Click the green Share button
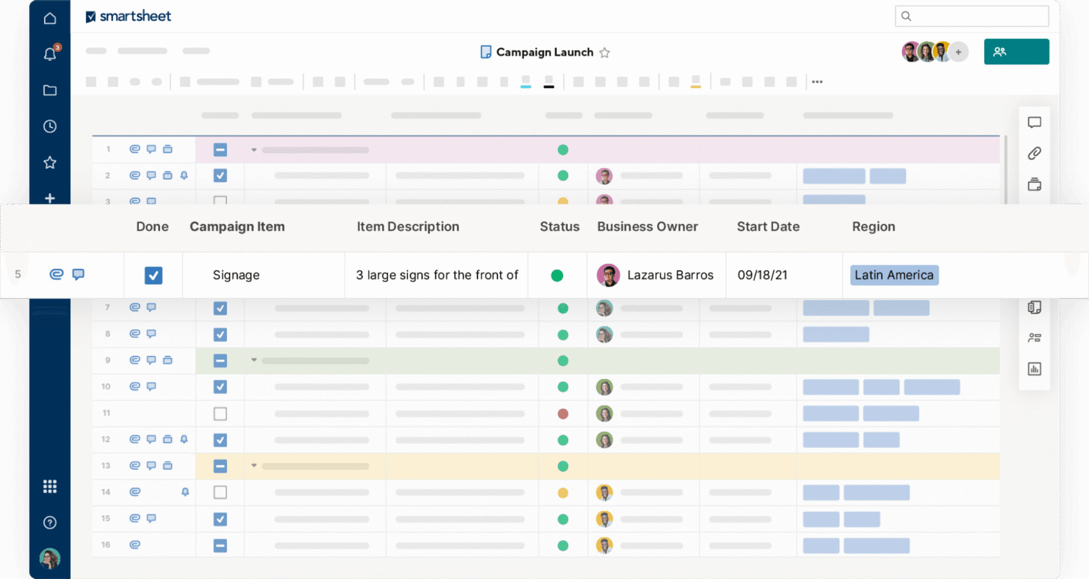 (1016, 52)
